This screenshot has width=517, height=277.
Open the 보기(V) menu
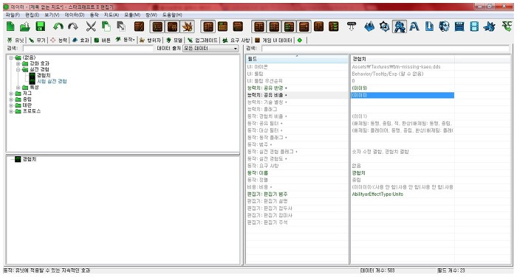pos(52,15)
